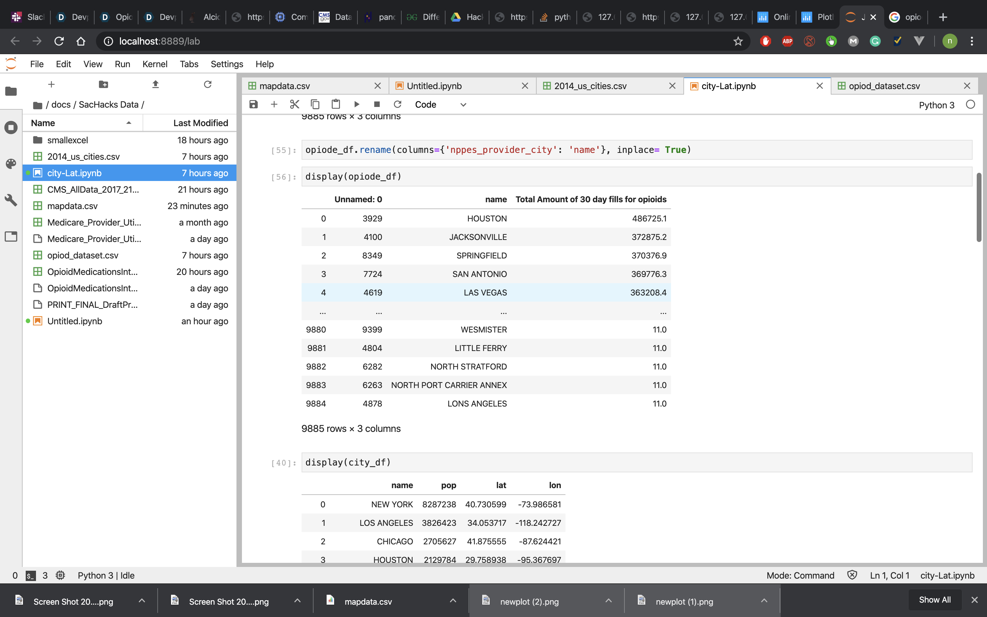Switch to the opiod_dataset.csv tab

point(884,86)
